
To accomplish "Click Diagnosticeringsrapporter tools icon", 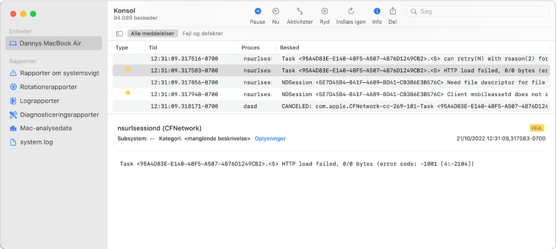I will click(x=13, y=114).
